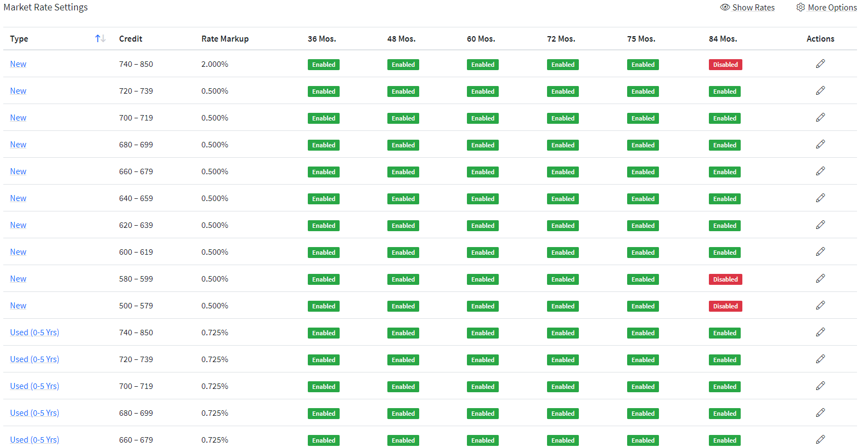Edit the Used (0-5 Yrs) 720 – 739 row
Image resolution: width=868 pixels, height=447 pixels.
(x=820, y=359)
